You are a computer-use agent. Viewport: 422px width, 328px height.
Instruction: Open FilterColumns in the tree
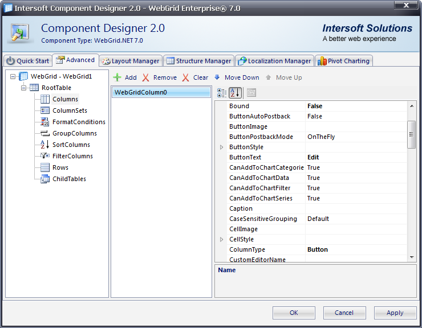click(x=72, y=156)
